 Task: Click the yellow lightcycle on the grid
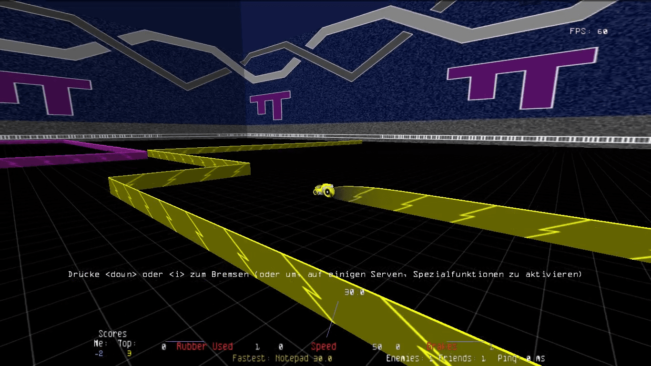[325, 190]
